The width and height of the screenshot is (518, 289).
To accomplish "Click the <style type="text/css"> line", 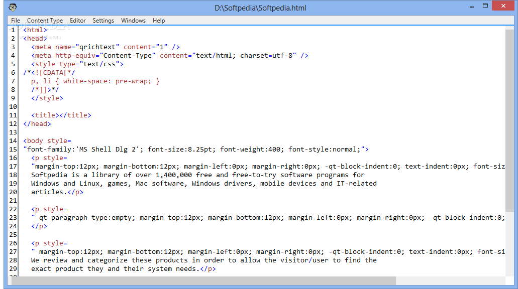I will (x=77, y=64).
